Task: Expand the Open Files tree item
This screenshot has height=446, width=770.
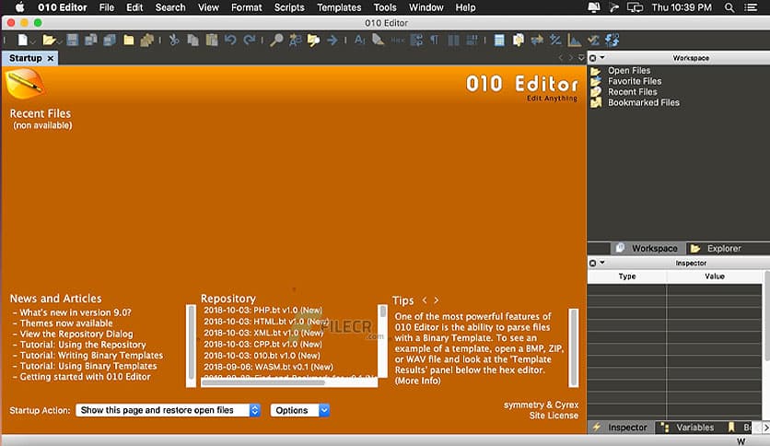Action: pyautogui.click(x=629, y=71)
